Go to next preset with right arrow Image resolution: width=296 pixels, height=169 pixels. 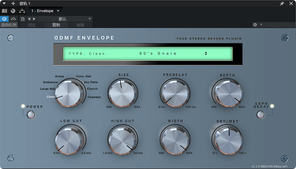tap(34, 19)
